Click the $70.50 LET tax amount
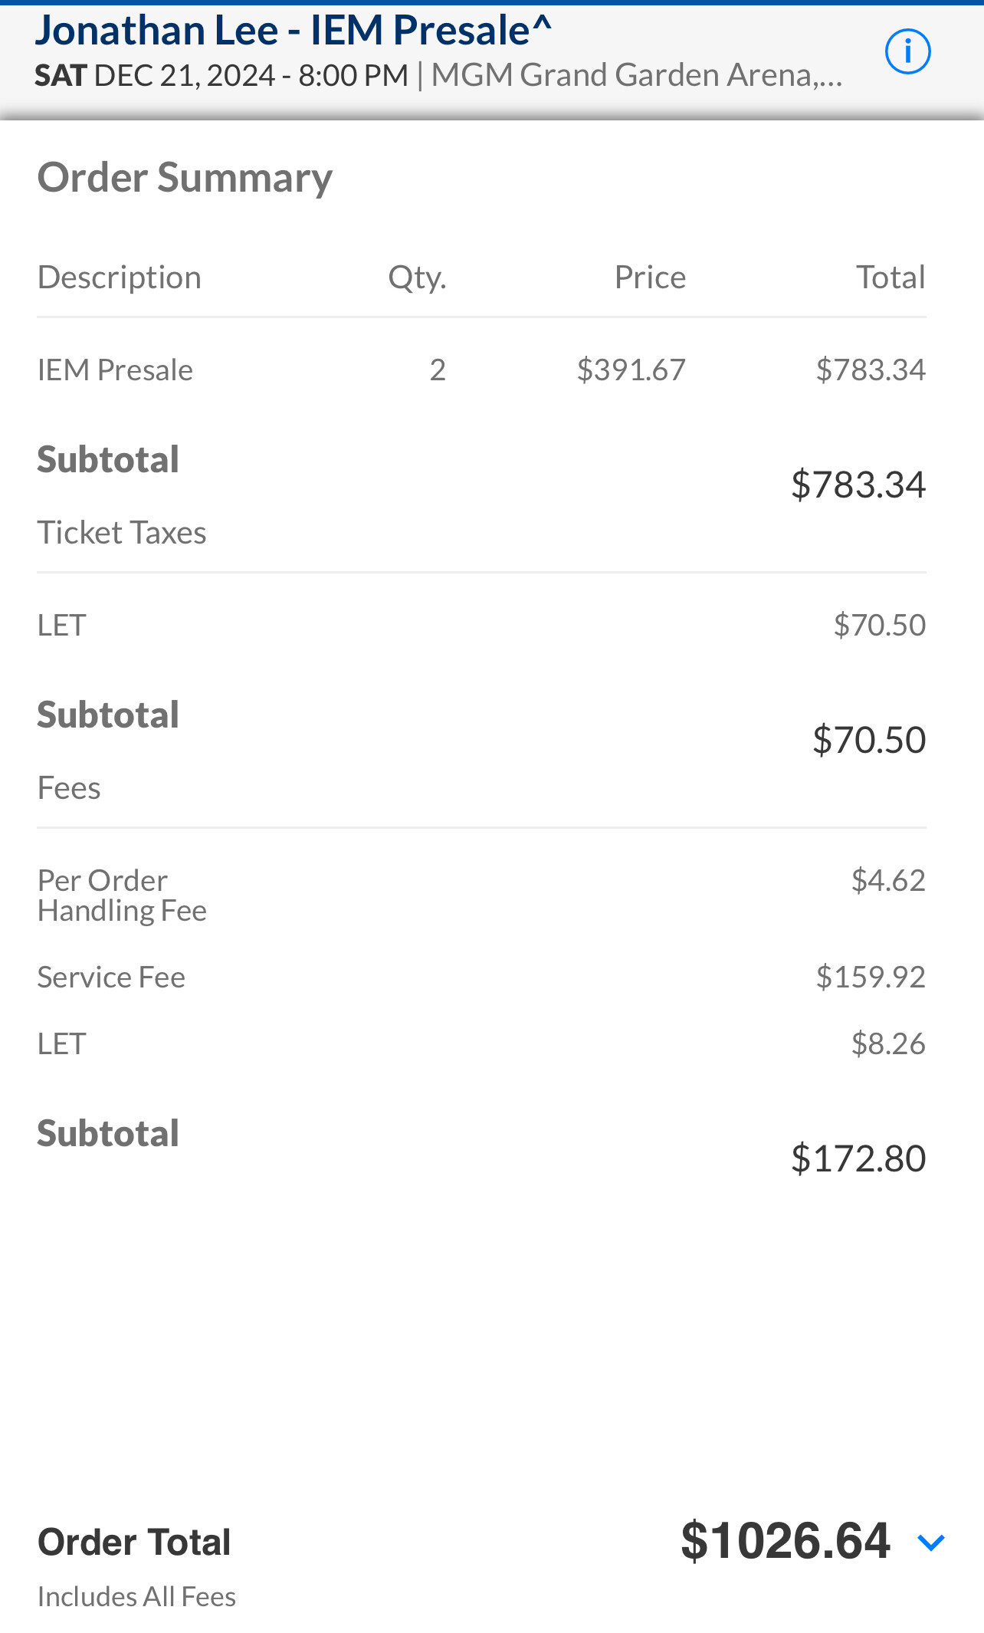984x1633 pixels. pos(879,626)
